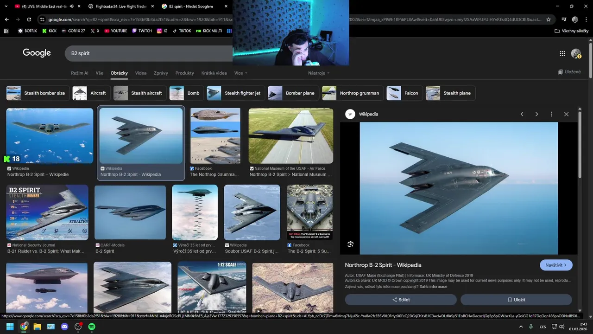Reload the page with the refresh icon
Screen dimensions: 593x334
[29, 19]
